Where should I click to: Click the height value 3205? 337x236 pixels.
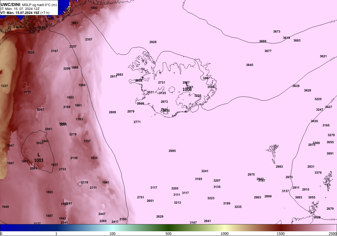[175, 188]
